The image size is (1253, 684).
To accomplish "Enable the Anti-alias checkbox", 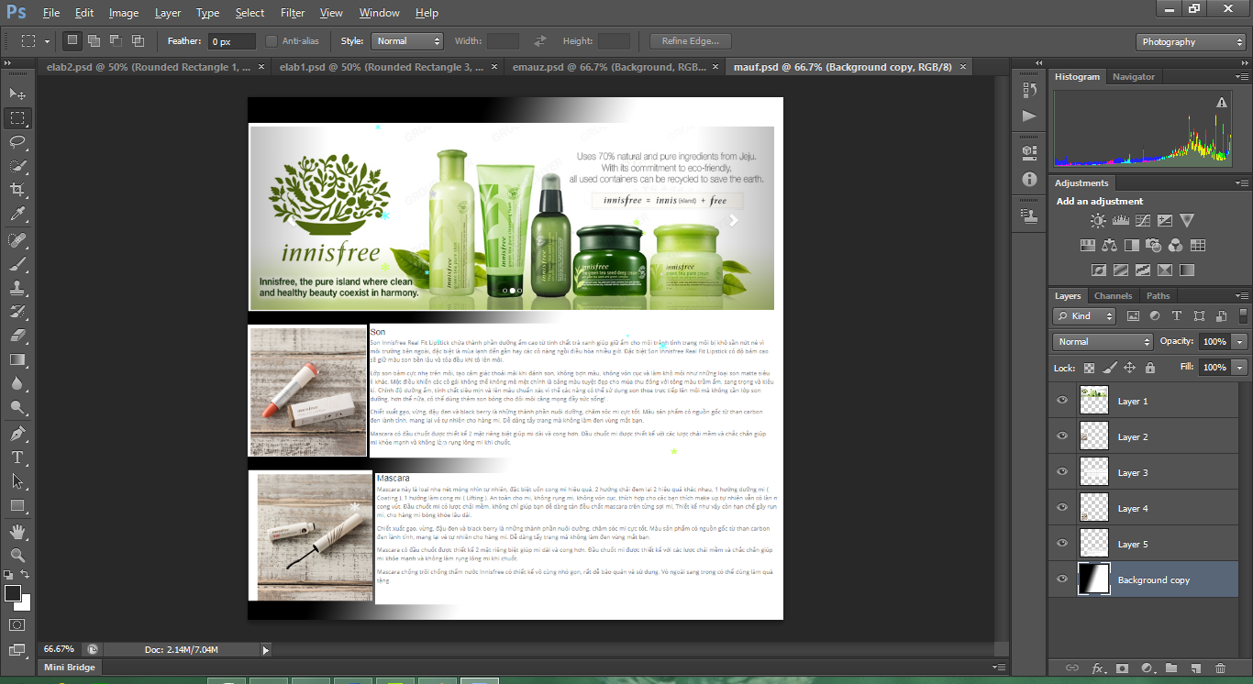I will [272, 41].
